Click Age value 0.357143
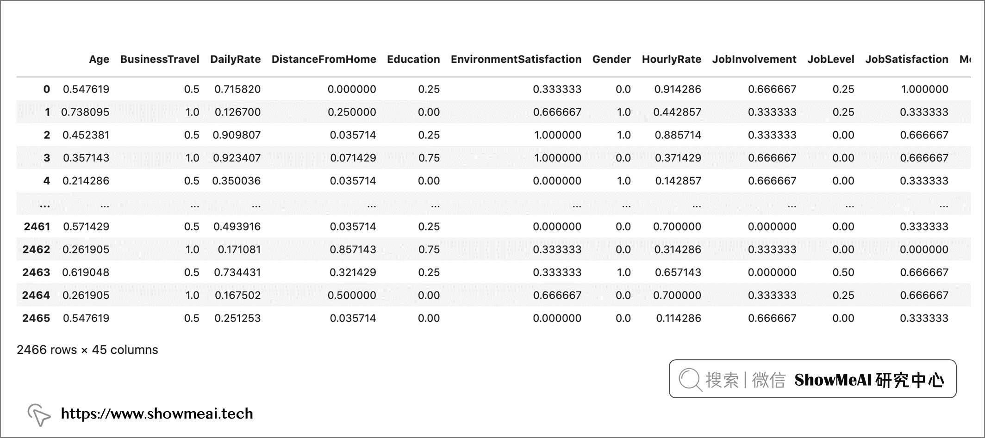The height and width of the screenshot is (438, 985). point(86,158)
